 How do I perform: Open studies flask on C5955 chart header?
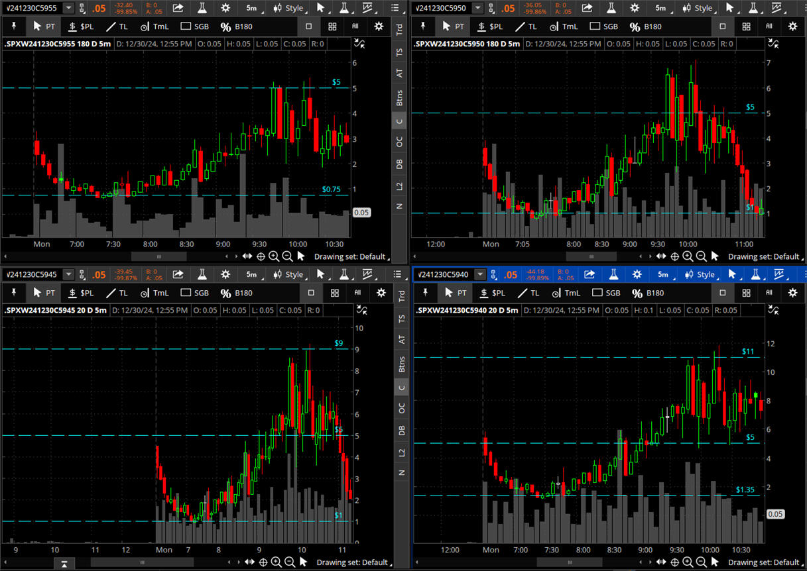pyautogui.click(x=202, y=8)
